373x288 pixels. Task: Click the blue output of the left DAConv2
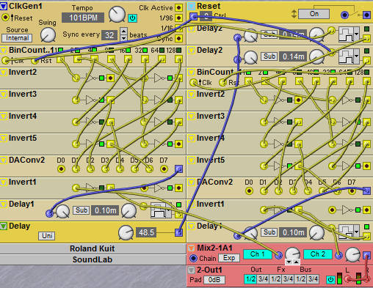[x=178, y=169]
